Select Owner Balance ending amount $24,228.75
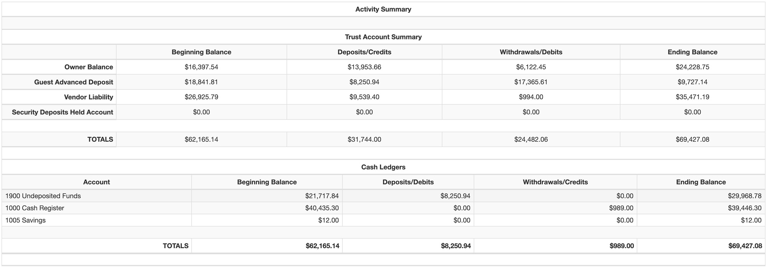767x267 pixels. (x=692, y=67)
